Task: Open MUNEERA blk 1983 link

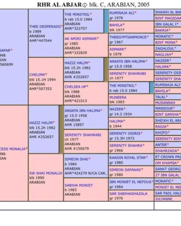Action: point(118,98)
